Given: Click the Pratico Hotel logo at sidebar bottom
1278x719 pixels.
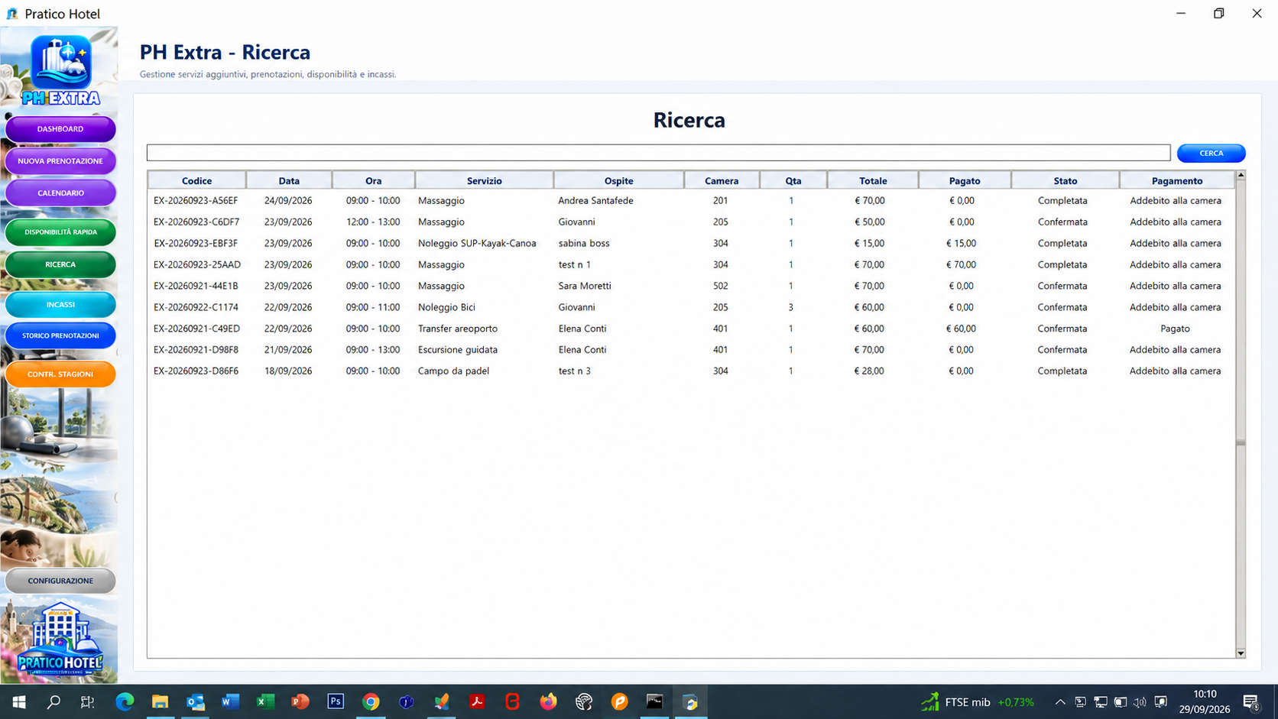Looking at the screenshot, I should pyautogui.click(x=60, y=639).
